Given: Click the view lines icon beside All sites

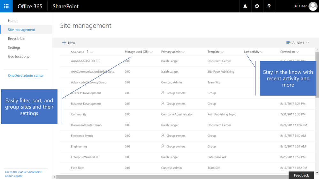Looking at the screenshot, I should tap(288, 43).
